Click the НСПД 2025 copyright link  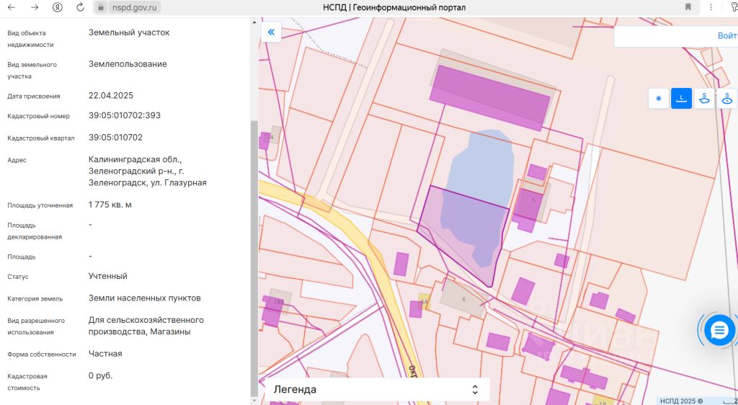pos(680,401)
